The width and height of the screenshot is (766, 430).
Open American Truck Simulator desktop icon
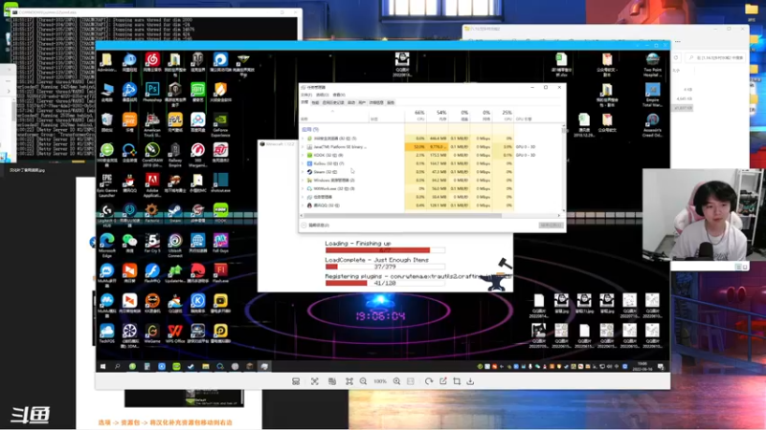pos(152,124)
